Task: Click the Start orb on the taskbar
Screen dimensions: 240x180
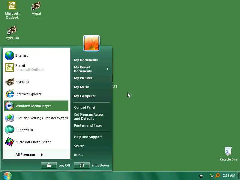Action: [7, 176]
